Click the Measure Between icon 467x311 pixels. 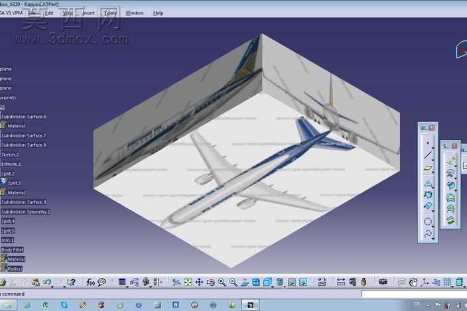click(x=341, y=282)
